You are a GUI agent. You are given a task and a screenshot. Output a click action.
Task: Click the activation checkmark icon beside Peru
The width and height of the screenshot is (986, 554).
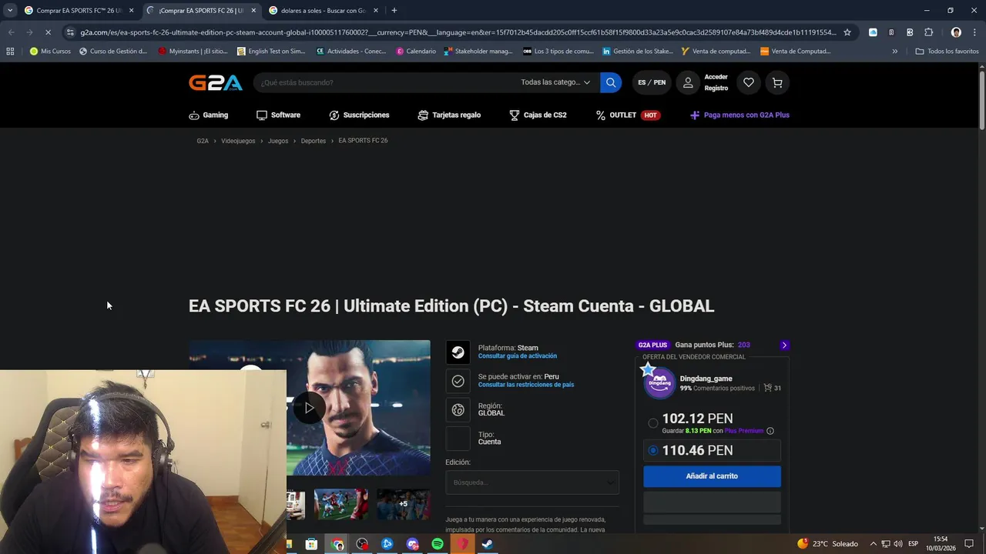[458, 381]
